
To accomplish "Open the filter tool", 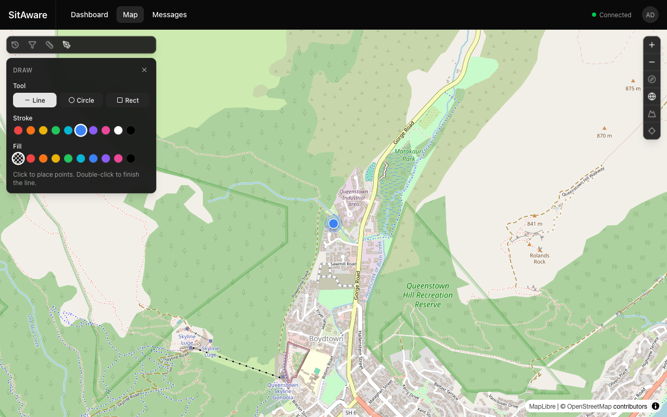I will pos(32,44).
